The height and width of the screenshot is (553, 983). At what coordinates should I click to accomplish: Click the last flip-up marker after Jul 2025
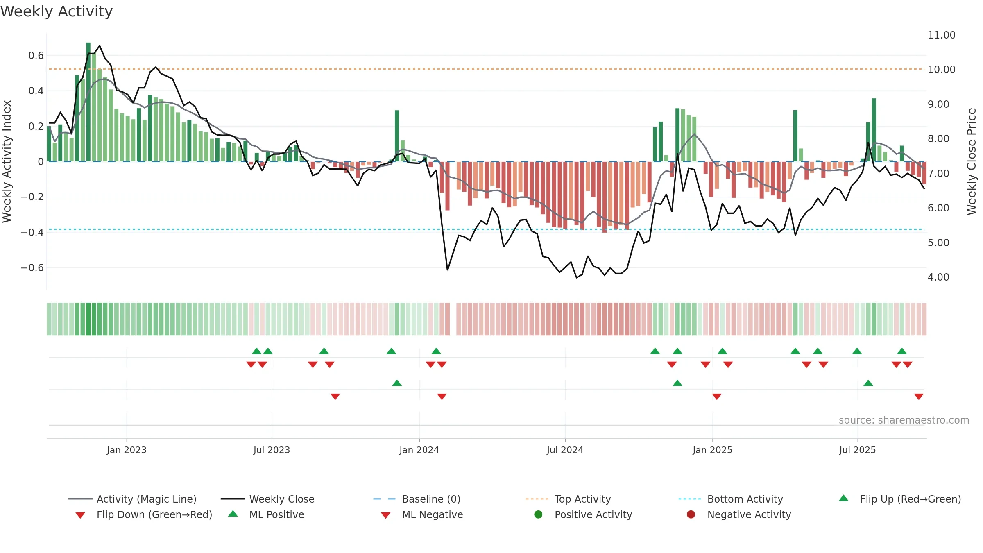(902, 351)
